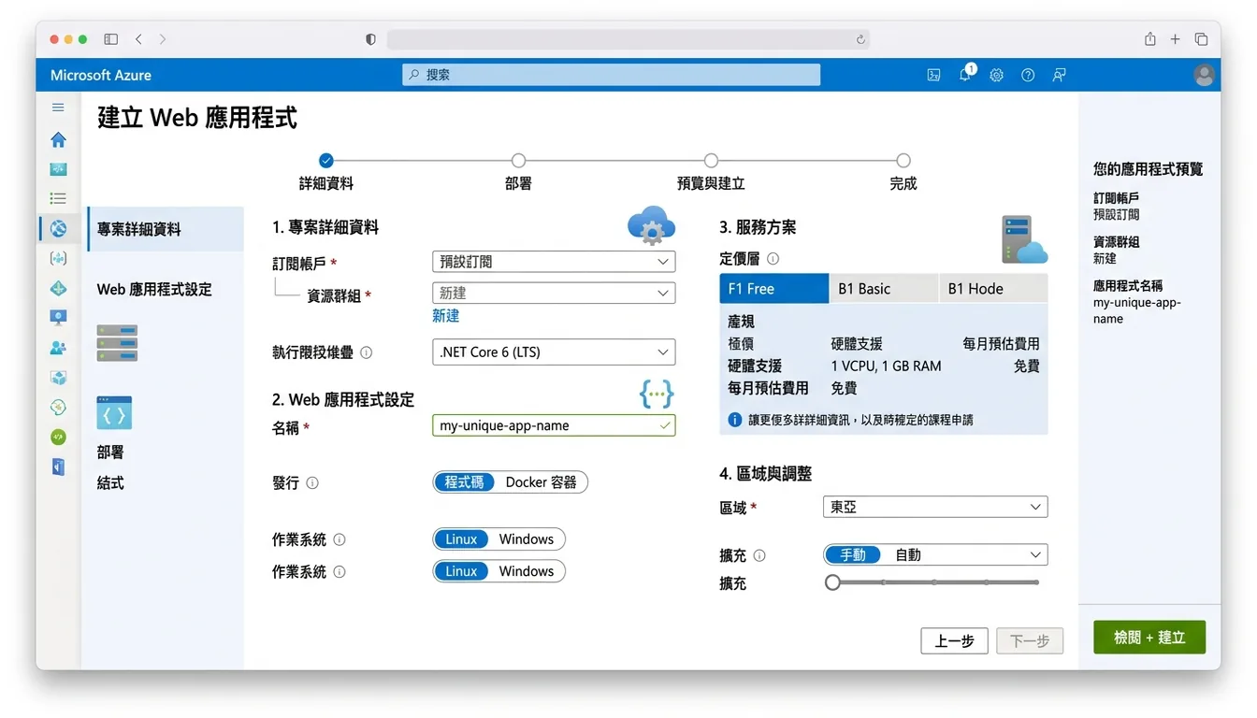Click the 新建 link under resource group

tap(446, 316)
